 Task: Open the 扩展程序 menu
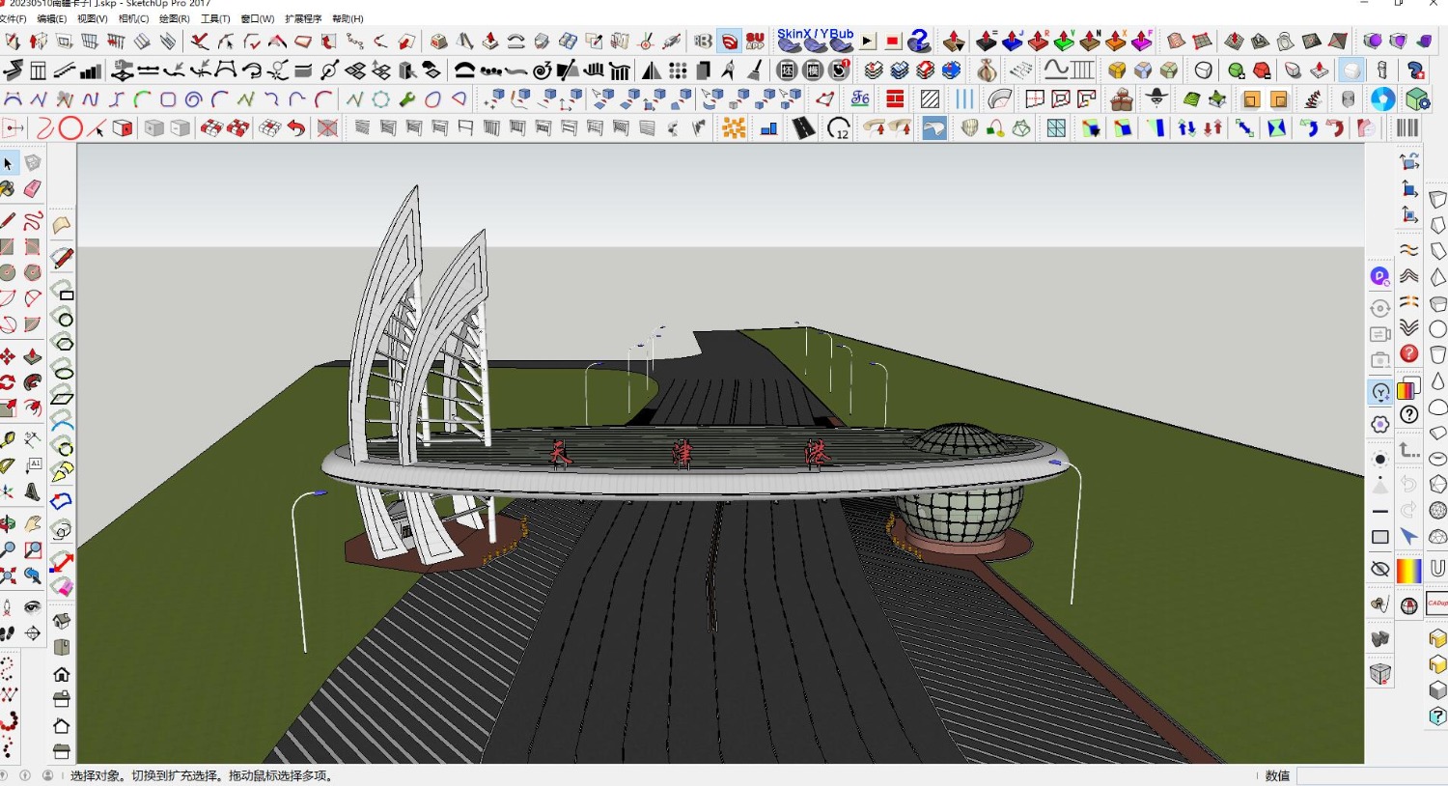[303, 18]
